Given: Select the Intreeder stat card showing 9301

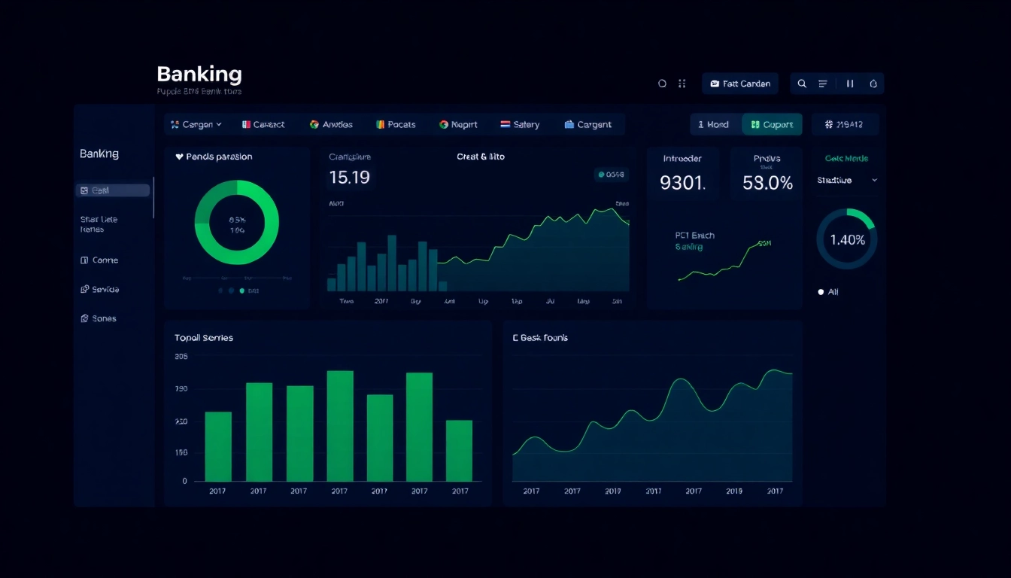Looking at the screenshot, I should pos(683,173).
